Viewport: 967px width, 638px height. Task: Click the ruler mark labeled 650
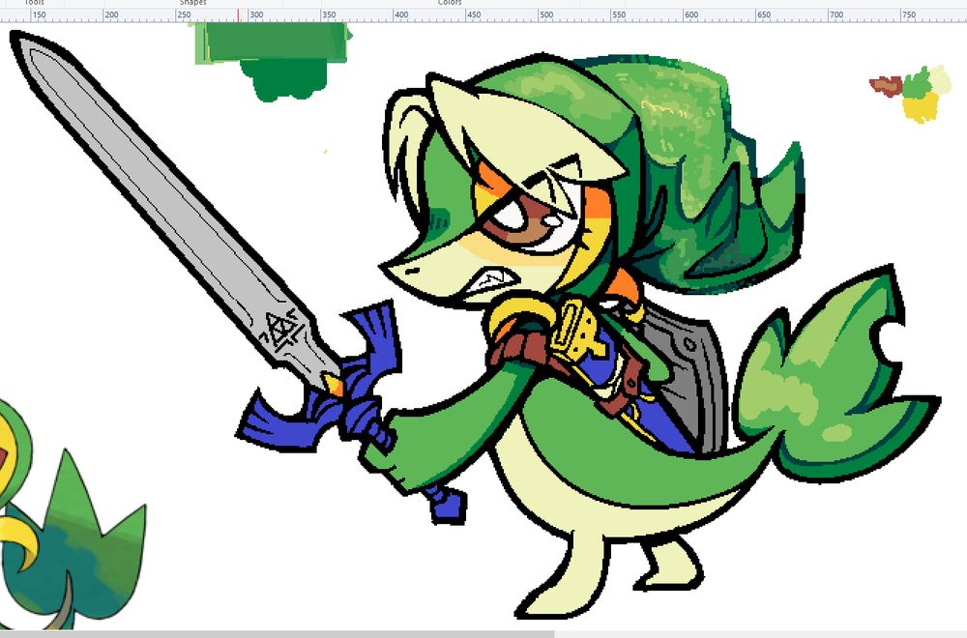point(764,14)
